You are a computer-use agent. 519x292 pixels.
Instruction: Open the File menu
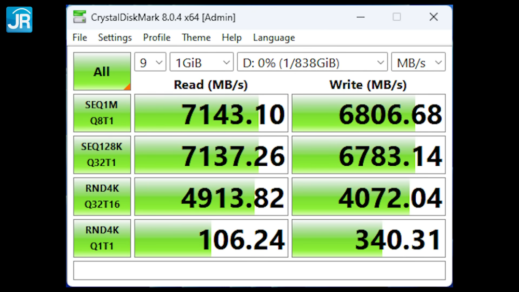80,37
